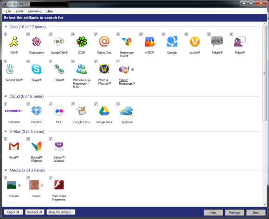
Task: Click the Yahoo! Messenger icon
Action: (x=124, y=69)
